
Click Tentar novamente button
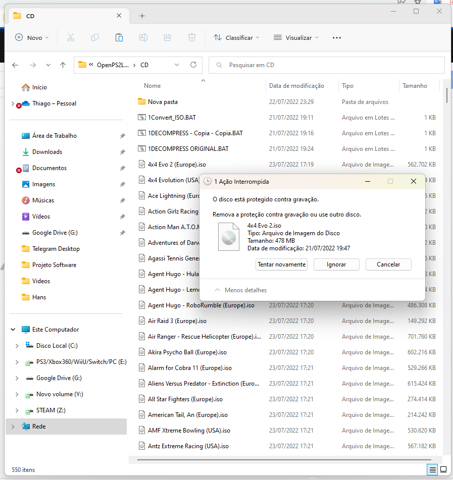pyautogui.click(x=281, y=264)
